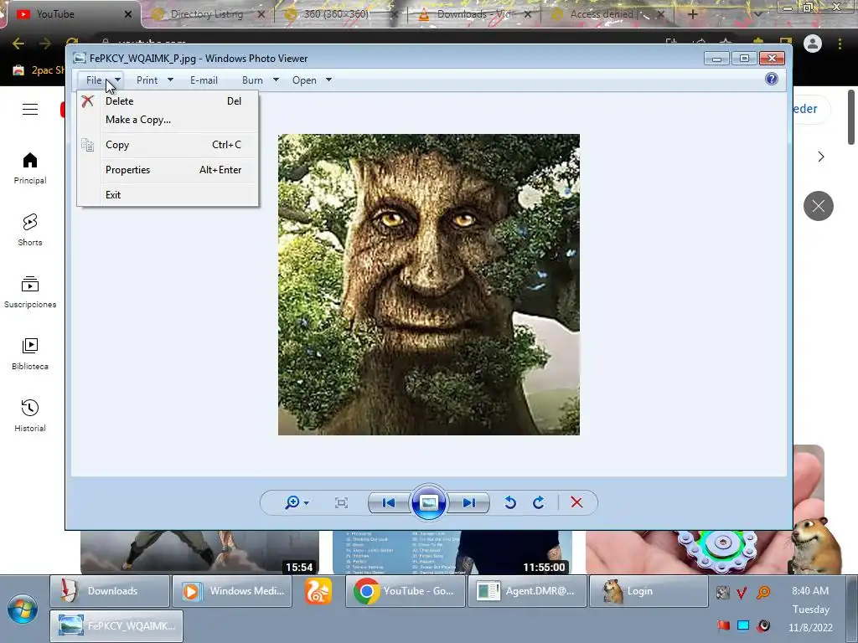This screenshot has width=858, height=643.
Task: Go to the previous photo
Action: pos(389,502)
